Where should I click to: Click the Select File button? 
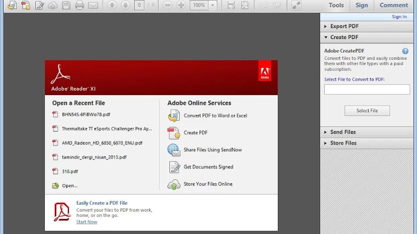(x=367, y=111)
